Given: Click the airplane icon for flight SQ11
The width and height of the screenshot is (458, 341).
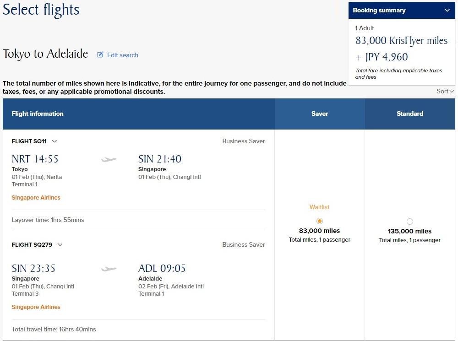Looking at the screenshot, I should (x=109, y=159).
